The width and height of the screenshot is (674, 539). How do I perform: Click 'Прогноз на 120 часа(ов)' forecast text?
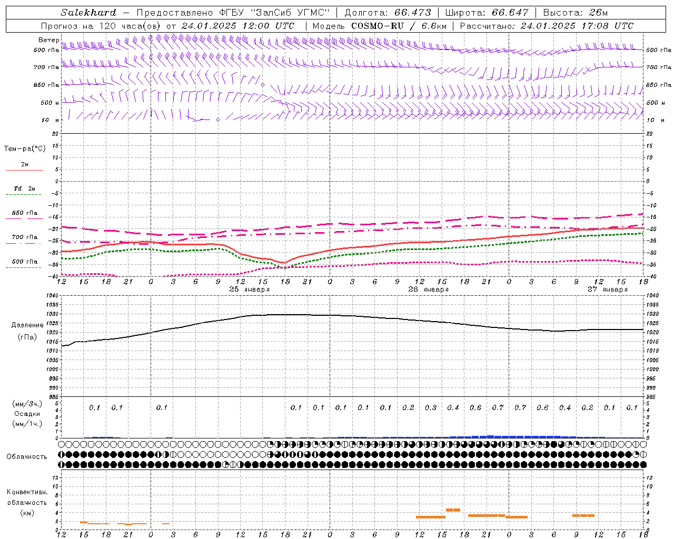point(101,26)
